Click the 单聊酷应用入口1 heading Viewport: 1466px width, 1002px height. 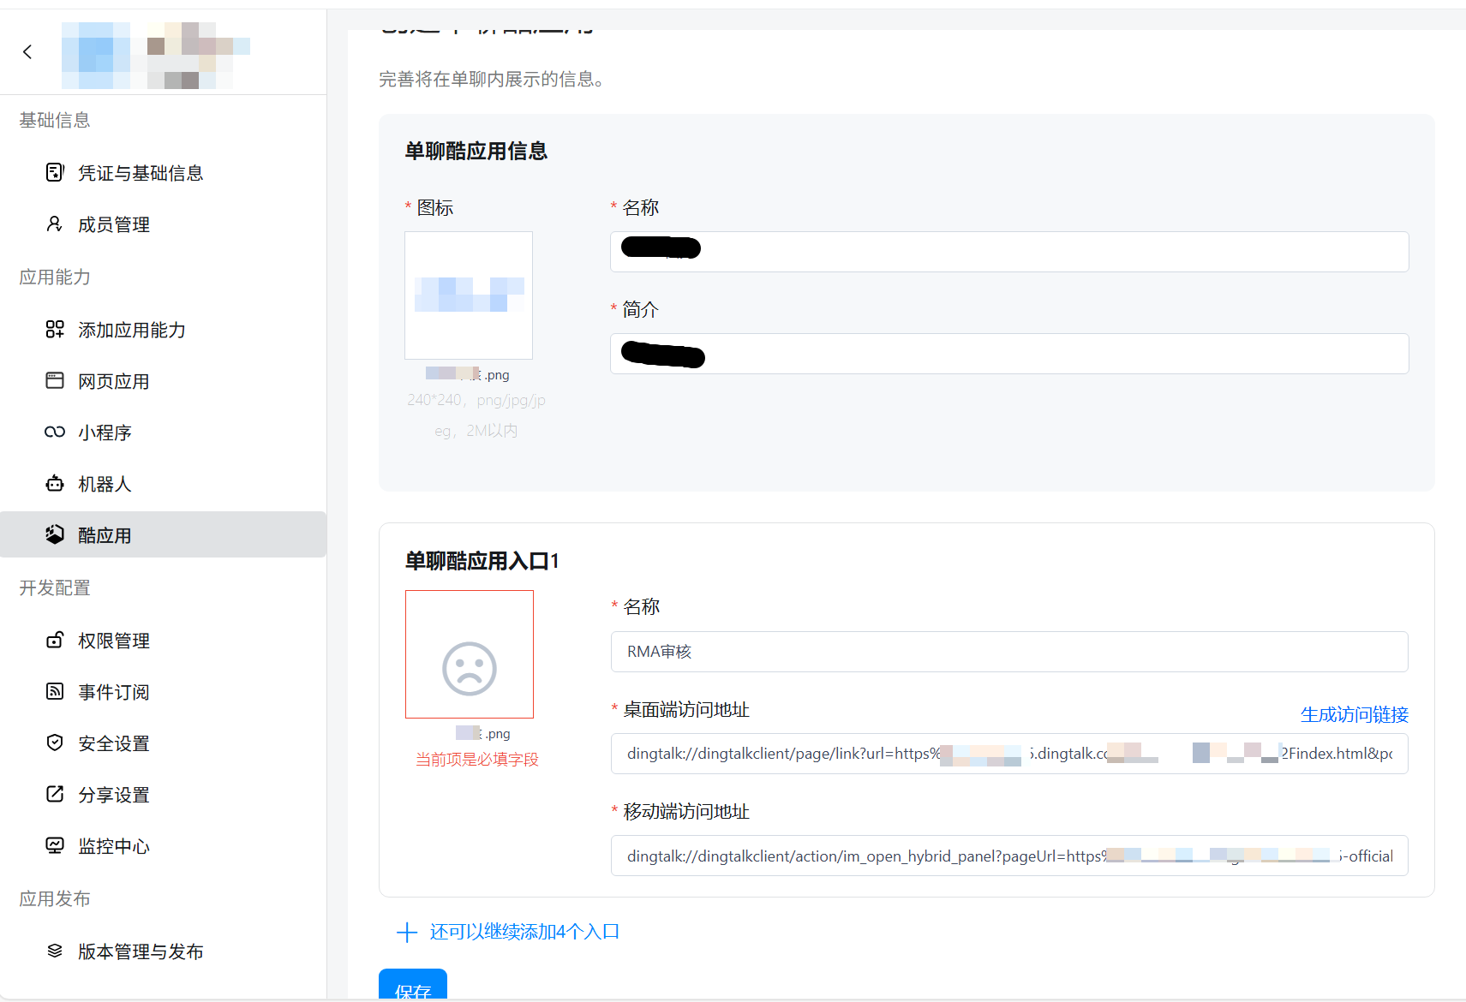[x=482, y=561]
